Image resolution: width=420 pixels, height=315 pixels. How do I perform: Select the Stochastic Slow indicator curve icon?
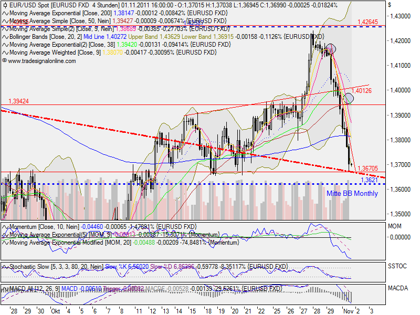click(4, 267)
